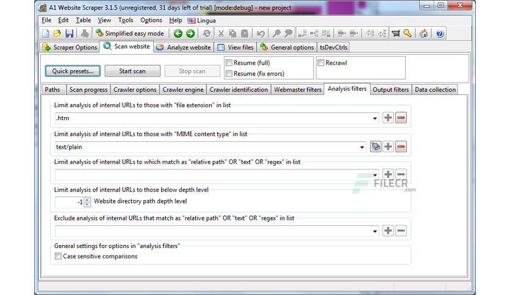Open the Edit menu
This screenshot has width=510, height=295.
[63, 20]
